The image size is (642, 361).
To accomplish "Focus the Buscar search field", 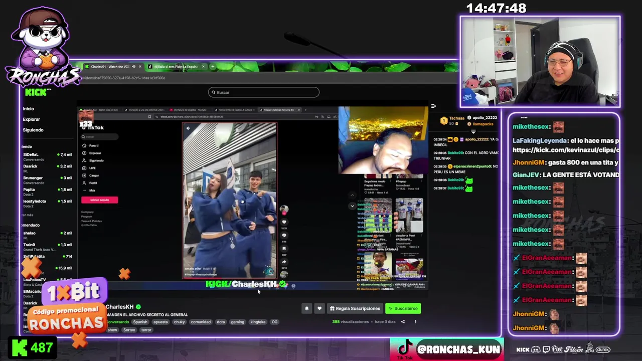I will point(263,92).
